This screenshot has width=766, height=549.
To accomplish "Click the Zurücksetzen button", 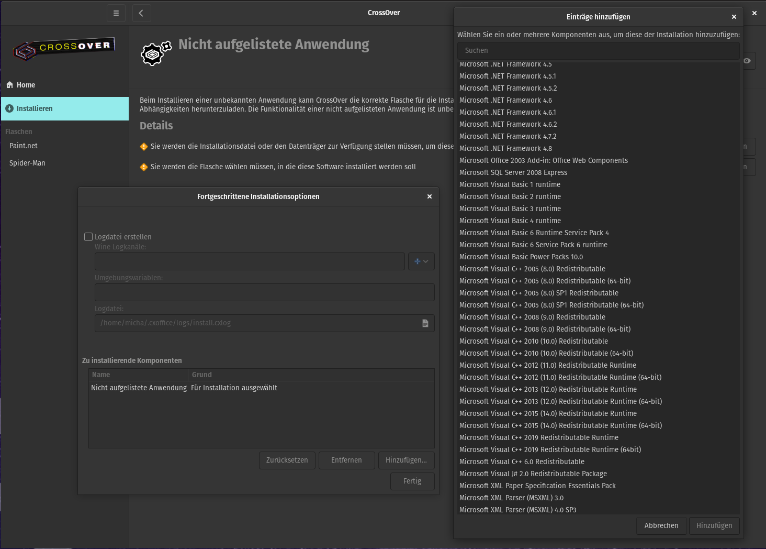I will click(x=287, y=460).
